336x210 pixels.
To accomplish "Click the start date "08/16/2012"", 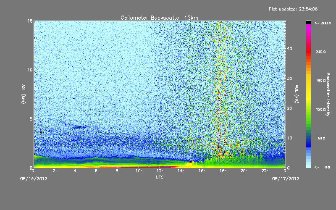I will pyautogui.click(x=34, y=178).
